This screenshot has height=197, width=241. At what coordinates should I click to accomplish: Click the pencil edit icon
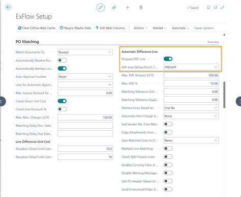coord(101,8)
